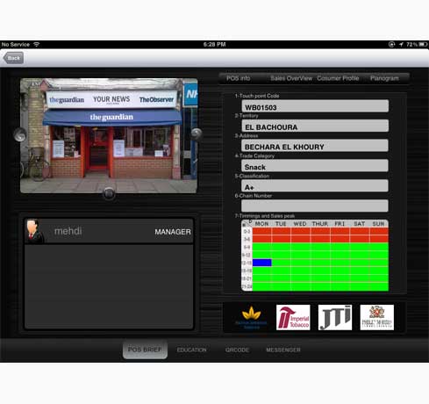Open the MESSENGER section
The height and width of the screenshot is (404, 429).
[x=283, y=350]
